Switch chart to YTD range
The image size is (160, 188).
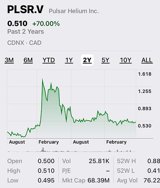pyautogui.click(x=49, y=60)
